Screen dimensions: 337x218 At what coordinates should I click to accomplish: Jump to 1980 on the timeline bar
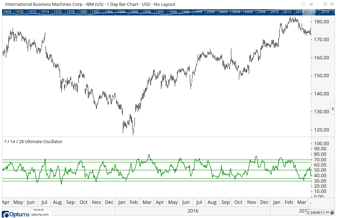tap(83, 12)
